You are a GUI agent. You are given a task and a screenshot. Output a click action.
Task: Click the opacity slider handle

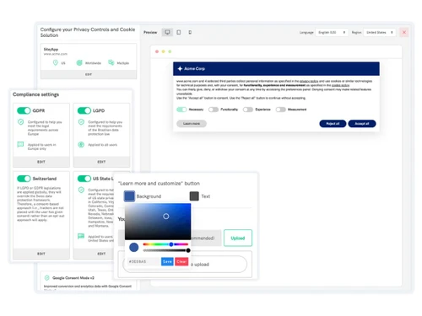[188, 250]
